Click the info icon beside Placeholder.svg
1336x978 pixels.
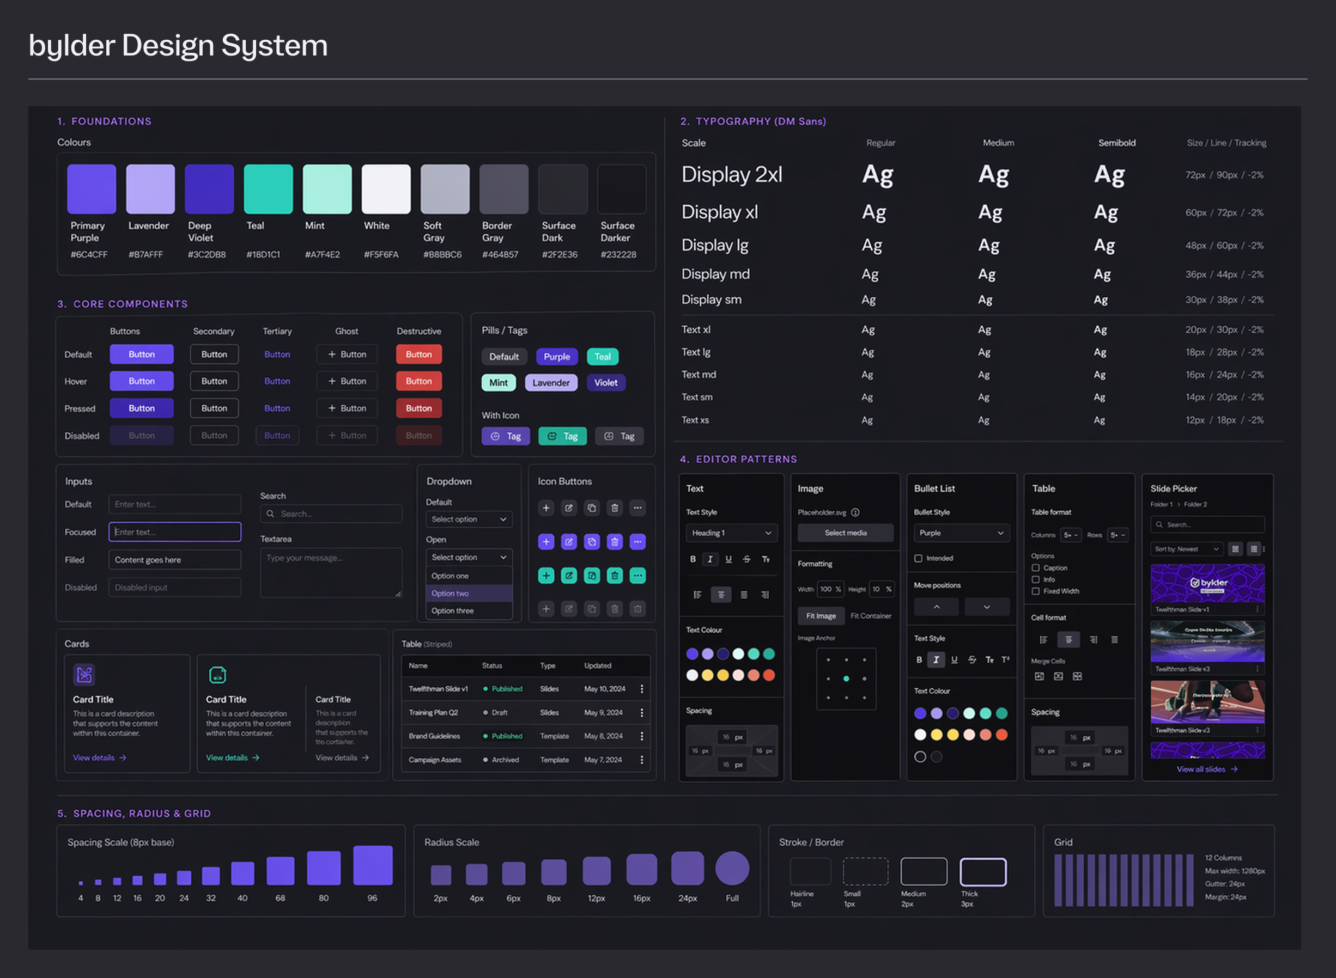(x=855, y=512)
